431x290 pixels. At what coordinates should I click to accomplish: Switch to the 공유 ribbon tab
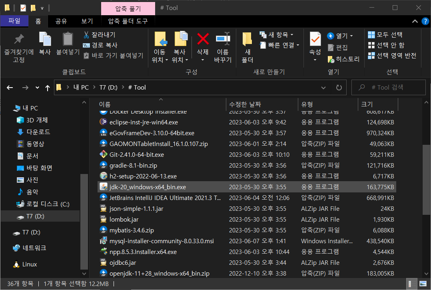click(x=61, y=21)
